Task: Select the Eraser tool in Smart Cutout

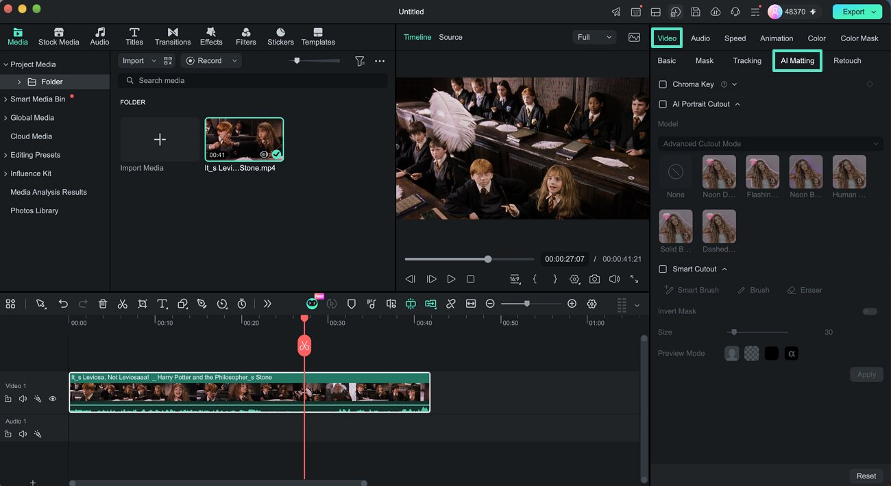Action: click(805, 290)
